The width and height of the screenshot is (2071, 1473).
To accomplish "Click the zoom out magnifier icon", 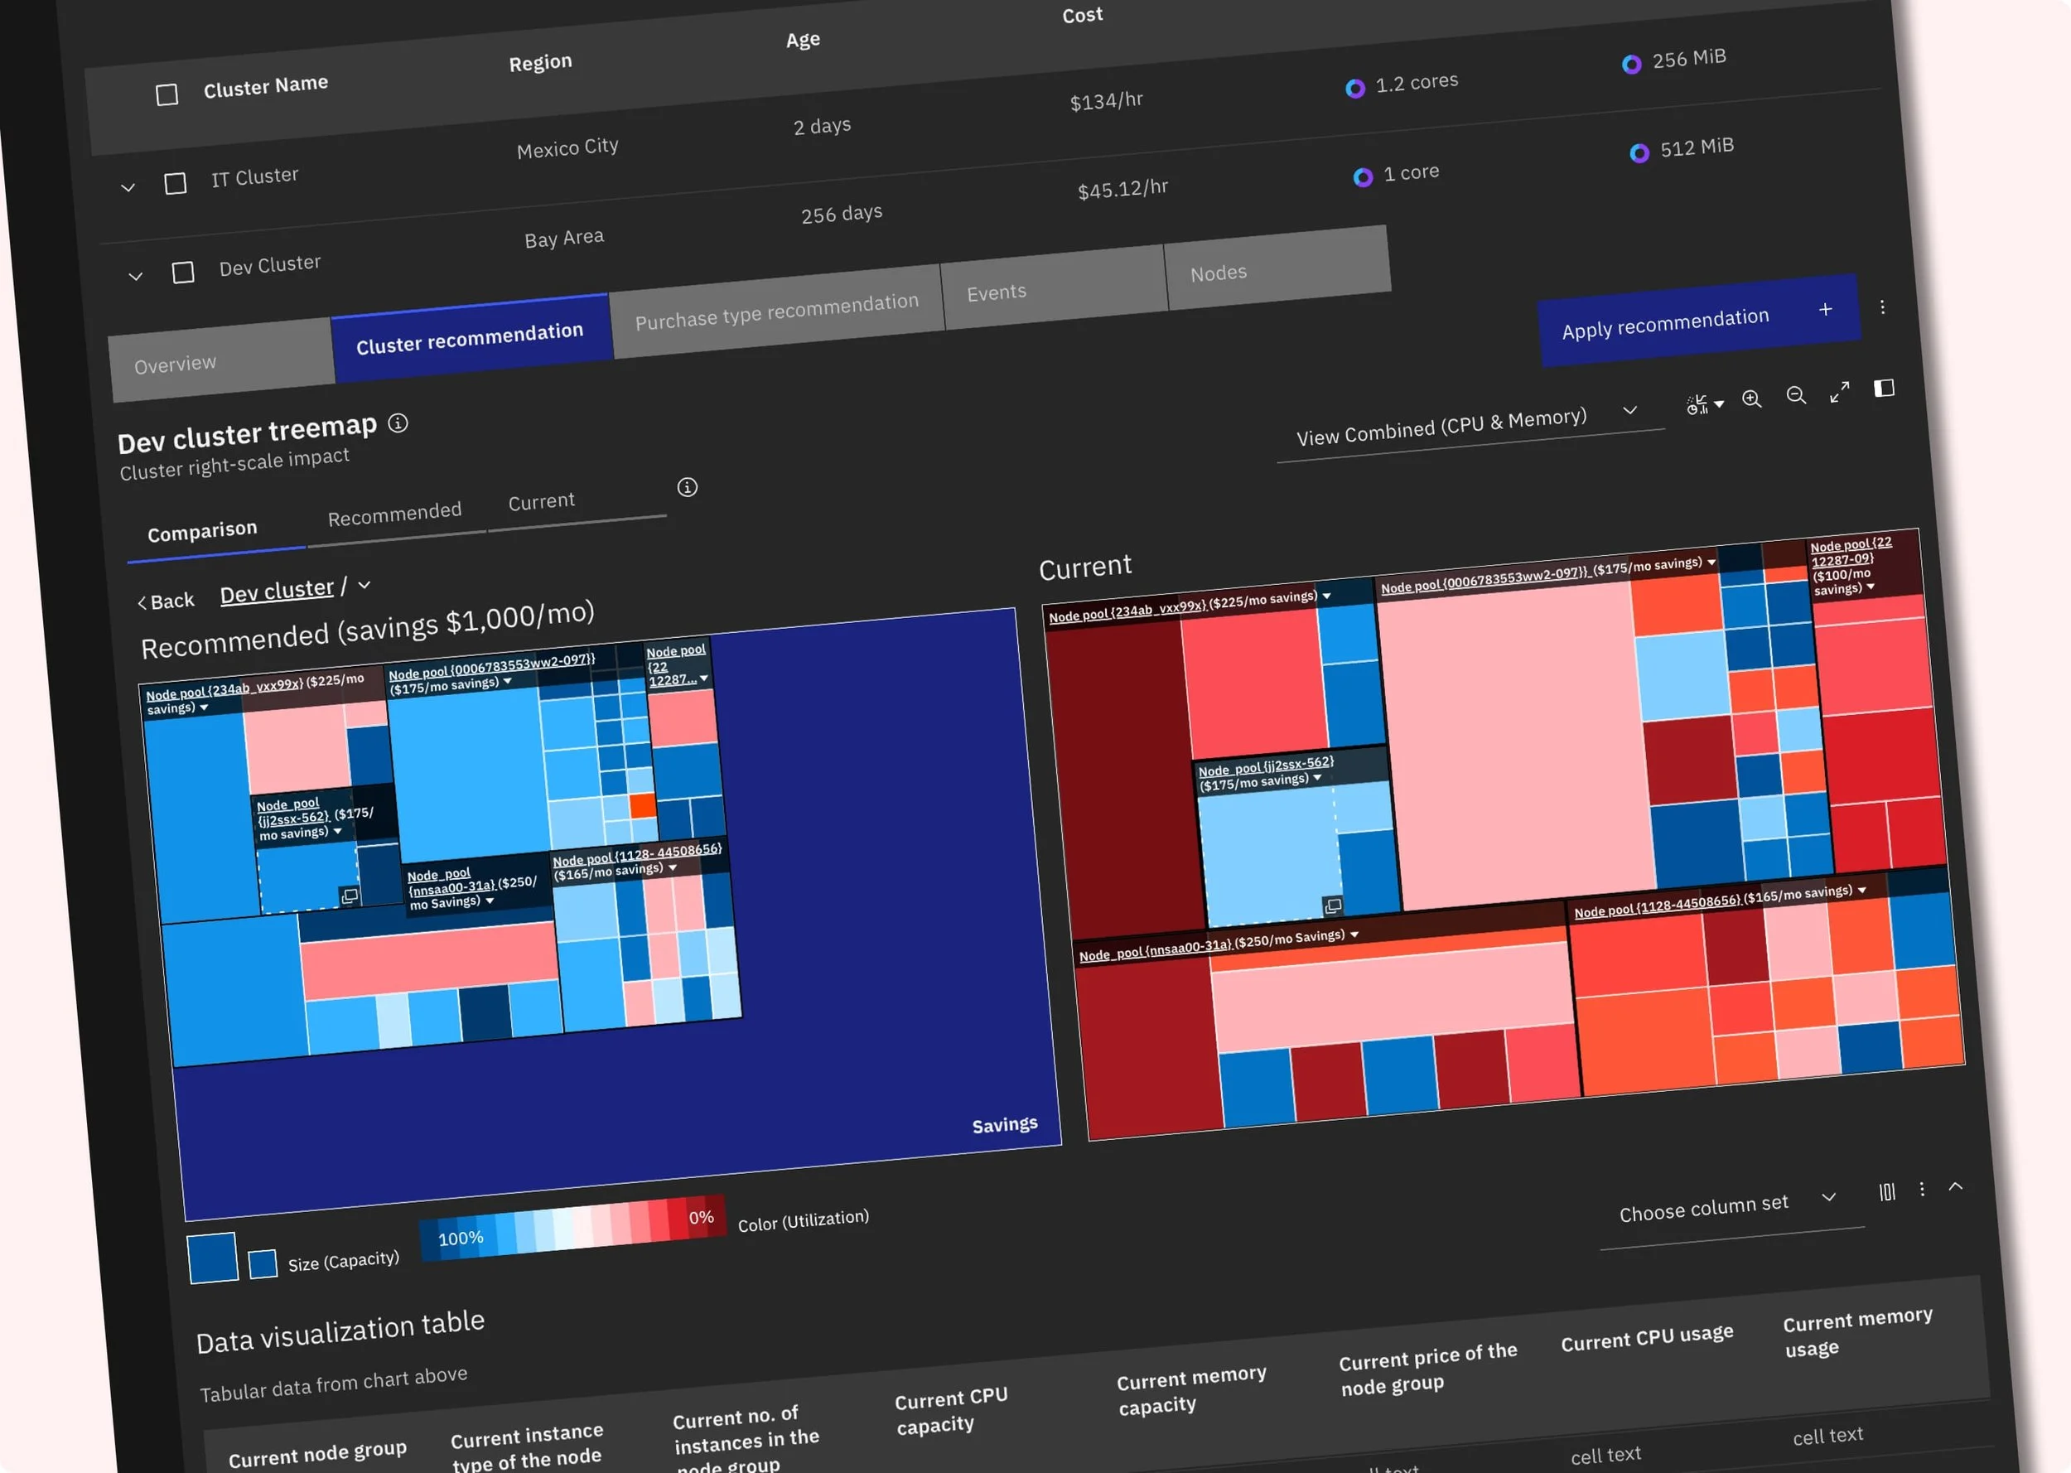I will click(x=1795, y=394).
